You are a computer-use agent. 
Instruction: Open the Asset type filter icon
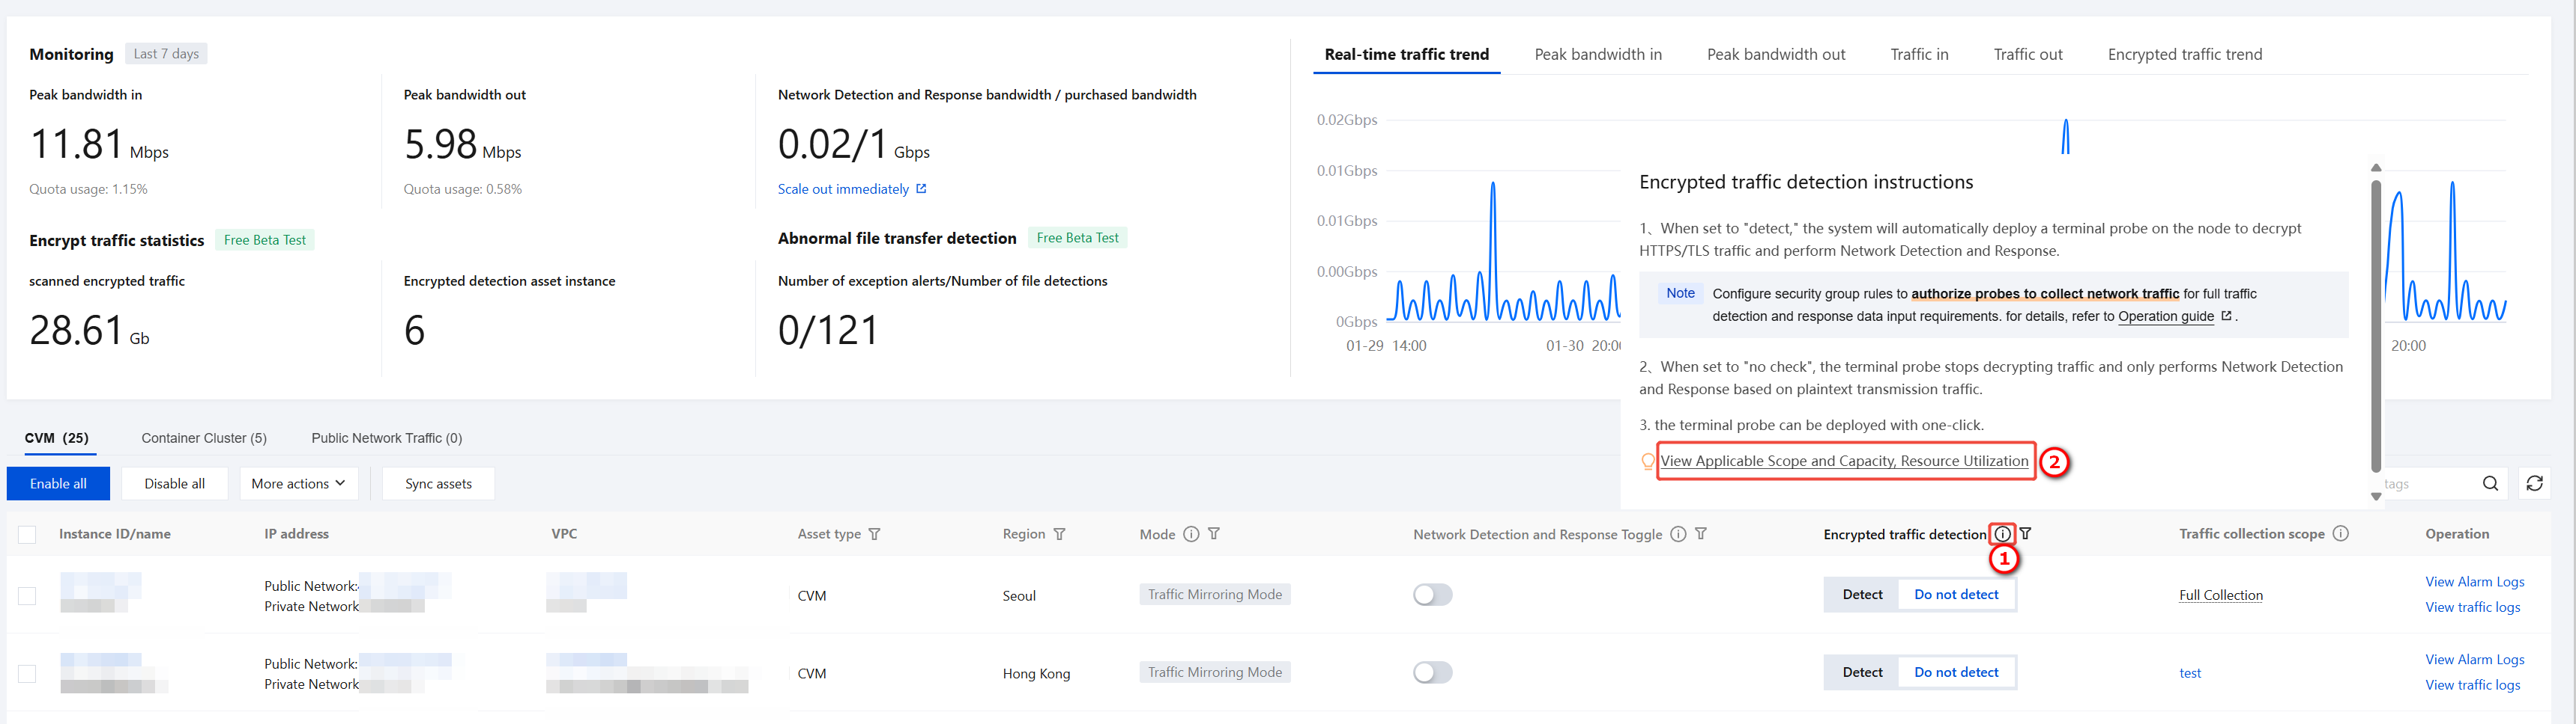click(875, 534)
